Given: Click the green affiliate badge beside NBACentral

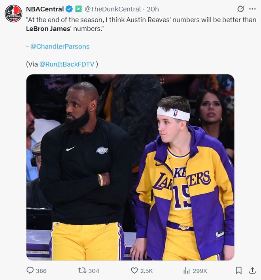Looking at the screenshot, I should 79,9.
